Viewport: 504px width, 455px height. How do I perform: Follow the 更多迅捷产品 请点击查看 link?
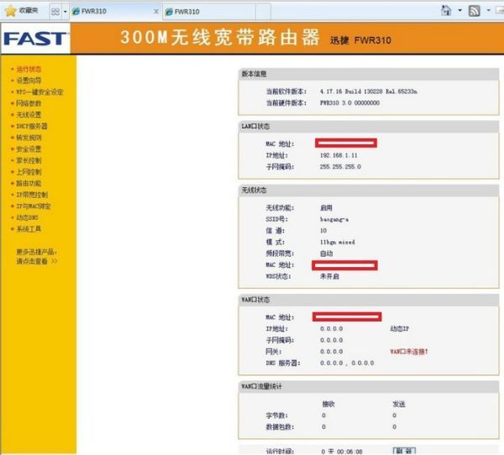[x=37, y=256]
